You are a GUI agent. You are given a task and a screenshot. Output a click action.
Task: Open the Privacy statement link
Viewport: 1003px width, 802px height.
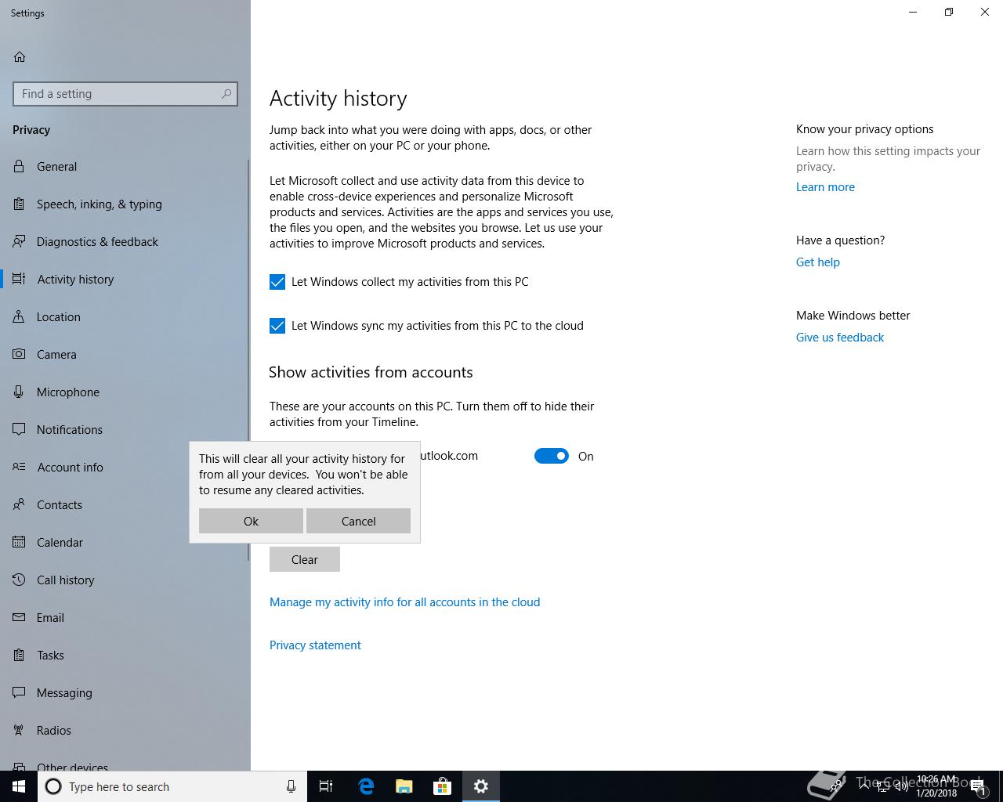point(315,645)
